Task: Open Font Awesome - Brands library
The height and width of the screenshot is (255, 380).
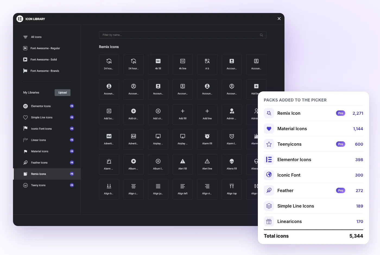Action: 47,71
